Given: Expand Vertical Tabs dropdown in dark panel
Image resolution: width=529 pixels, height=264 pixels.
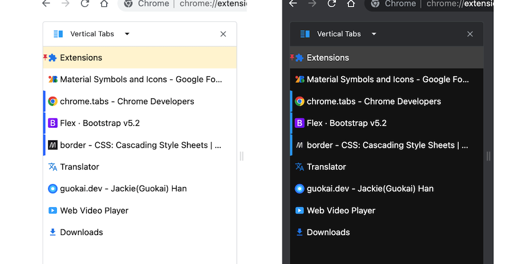Looking at the screenshot, I should click(374, 34).
